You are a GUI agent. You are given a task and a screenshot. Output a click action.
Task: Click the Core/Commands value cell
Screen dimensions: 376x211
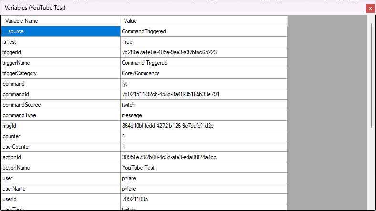(x=204, y=73)
